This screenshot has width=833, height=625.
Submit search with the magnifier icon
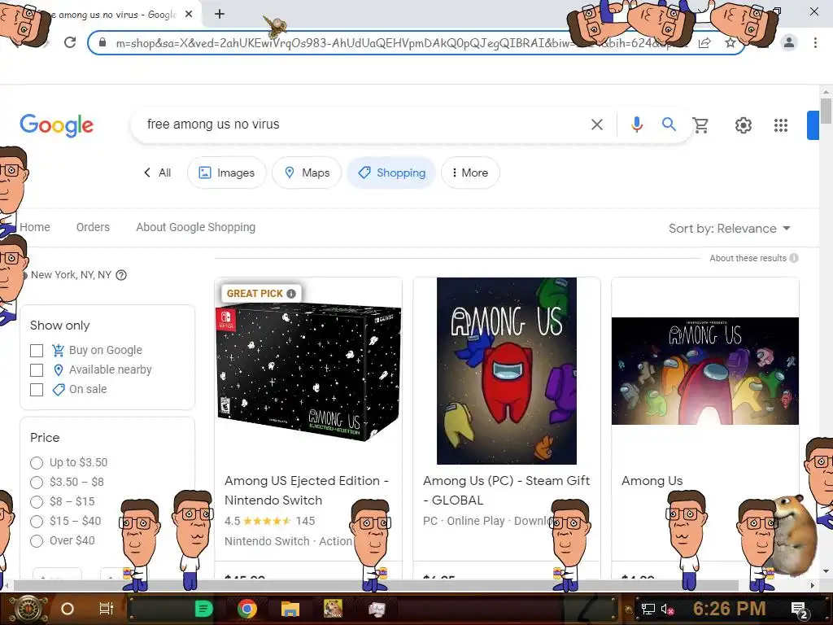[669, 125]
